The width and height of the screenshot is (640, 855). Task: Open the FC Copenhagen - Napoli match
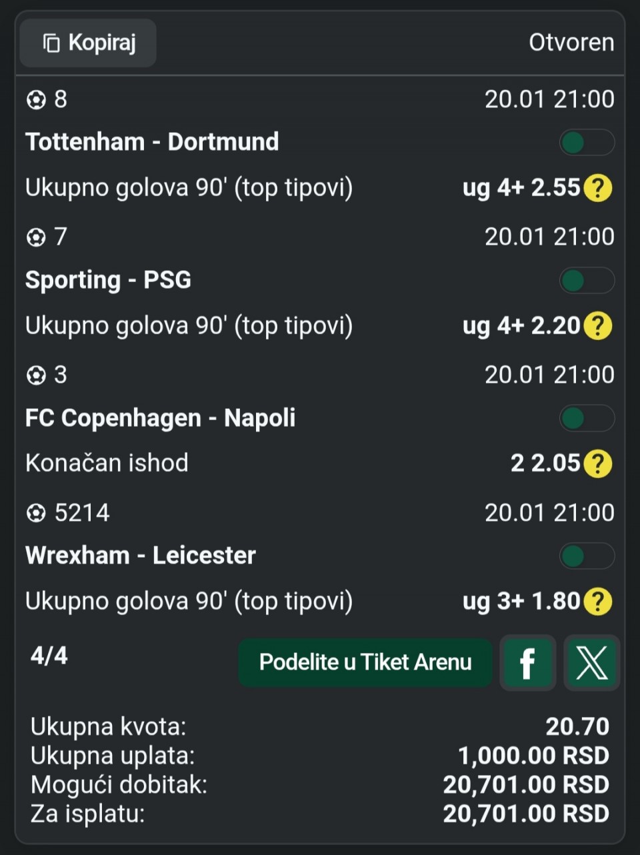pos(160,418)
